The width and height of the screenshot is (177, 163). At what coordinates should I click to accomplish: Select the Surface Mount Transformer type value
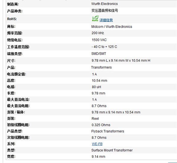coord(112,150)
